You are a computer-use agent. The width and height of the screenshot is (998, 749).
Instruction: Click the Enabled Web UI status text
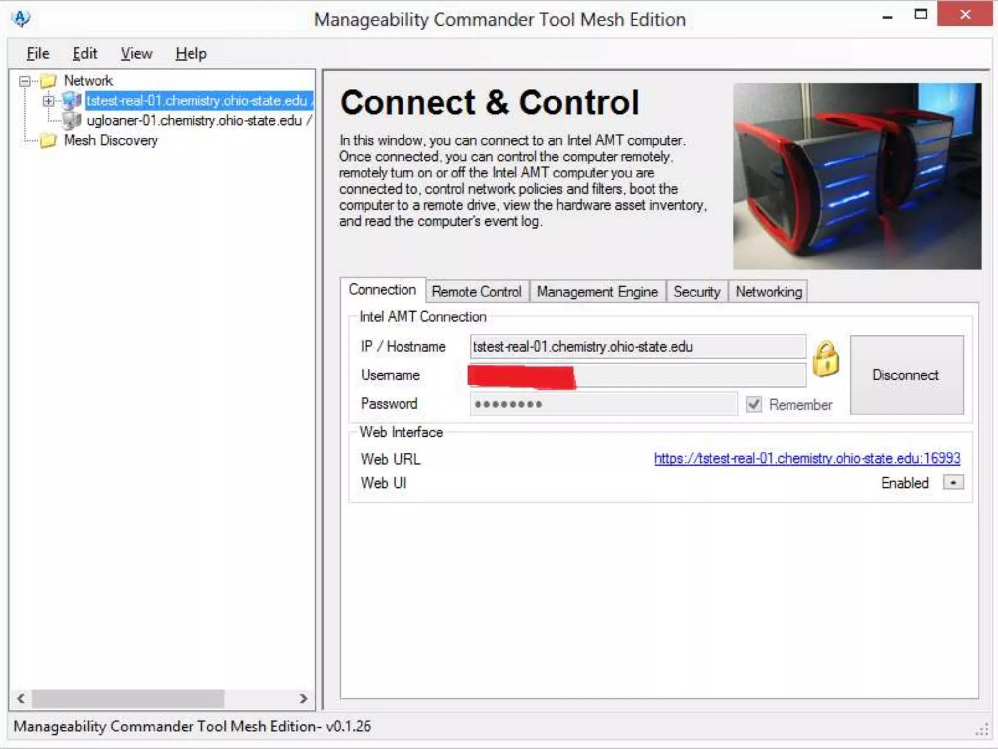click(905, 483)
